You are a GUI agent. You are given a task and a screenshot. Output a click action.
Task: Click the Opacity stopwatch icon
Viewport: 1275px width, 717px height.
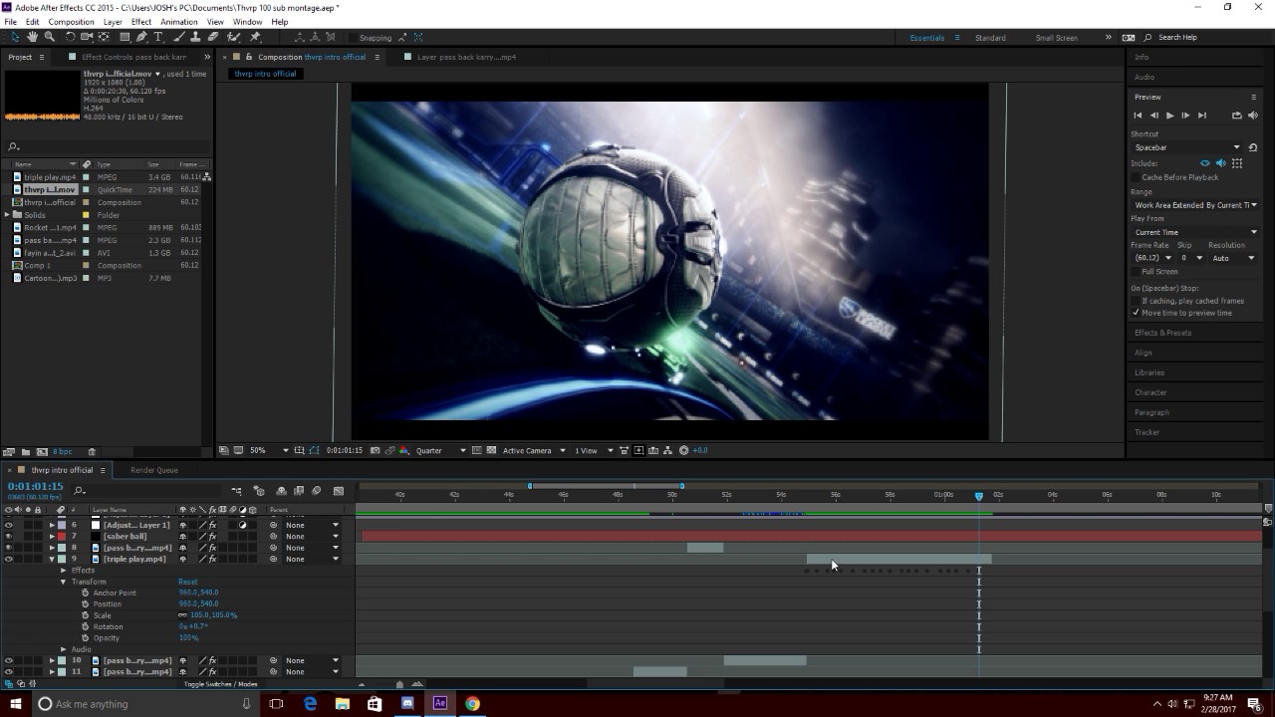(x=86, y=637)
